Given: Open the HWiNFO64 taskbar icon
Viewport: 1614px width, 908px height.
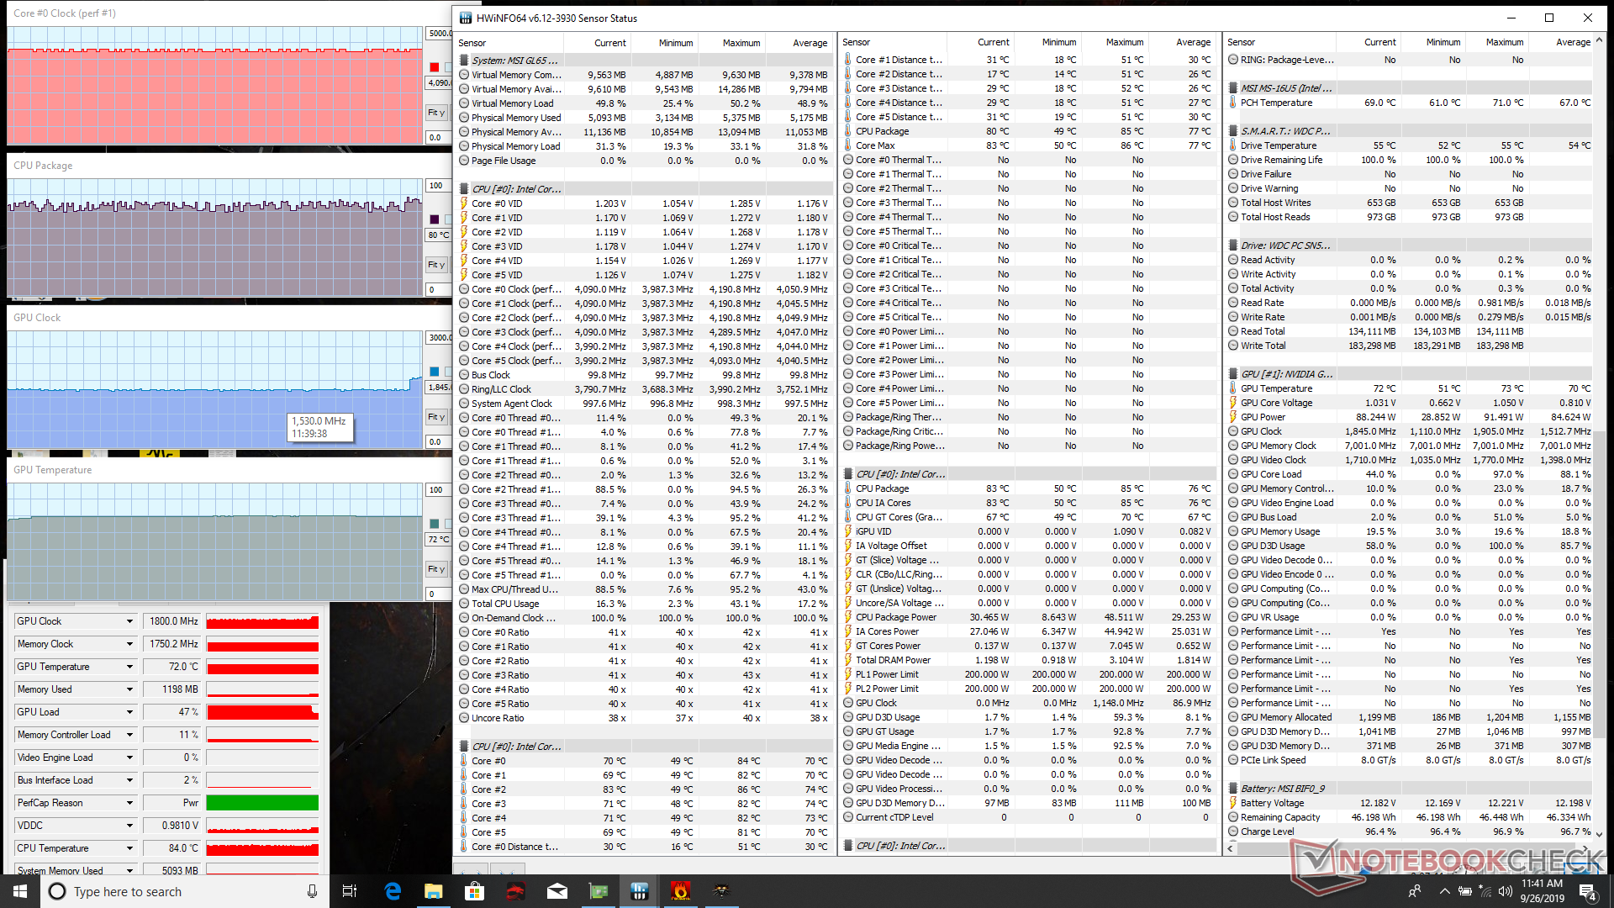Looking at the screenshot, I should tap(640, 891).
